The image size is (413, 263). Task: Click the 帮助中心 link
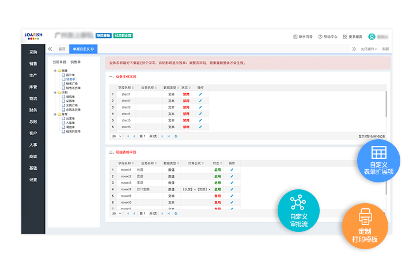[x=328, y=36]
